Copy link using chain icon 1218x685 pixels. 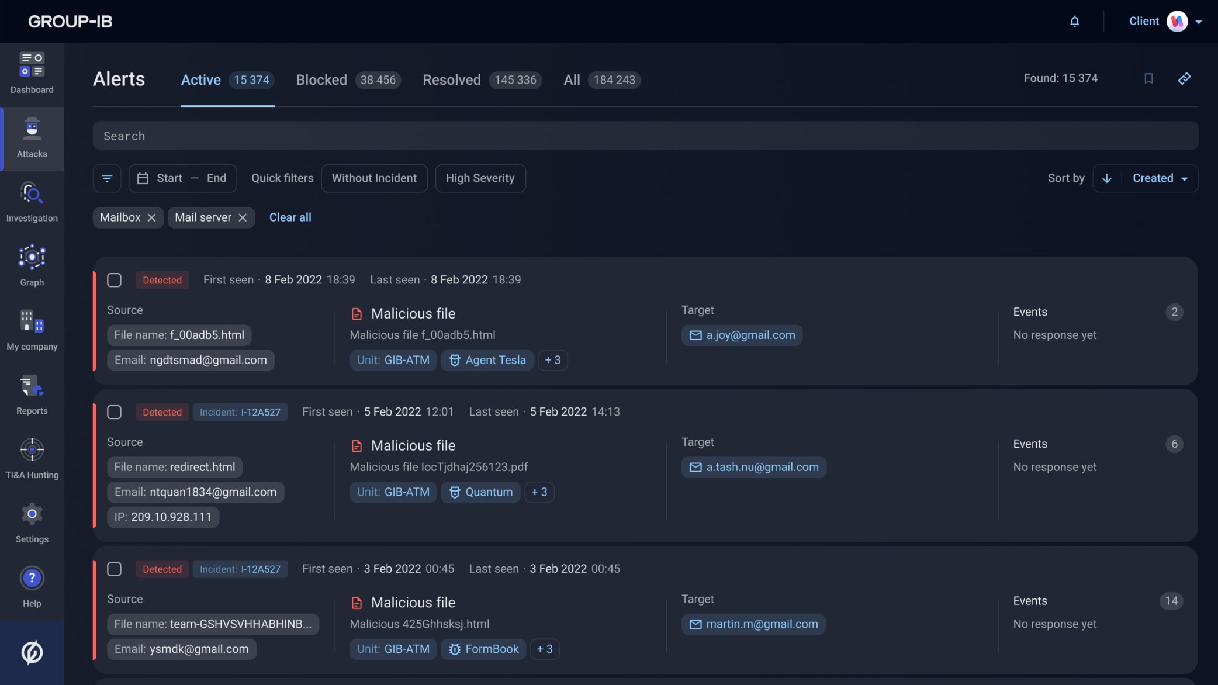1184,78
